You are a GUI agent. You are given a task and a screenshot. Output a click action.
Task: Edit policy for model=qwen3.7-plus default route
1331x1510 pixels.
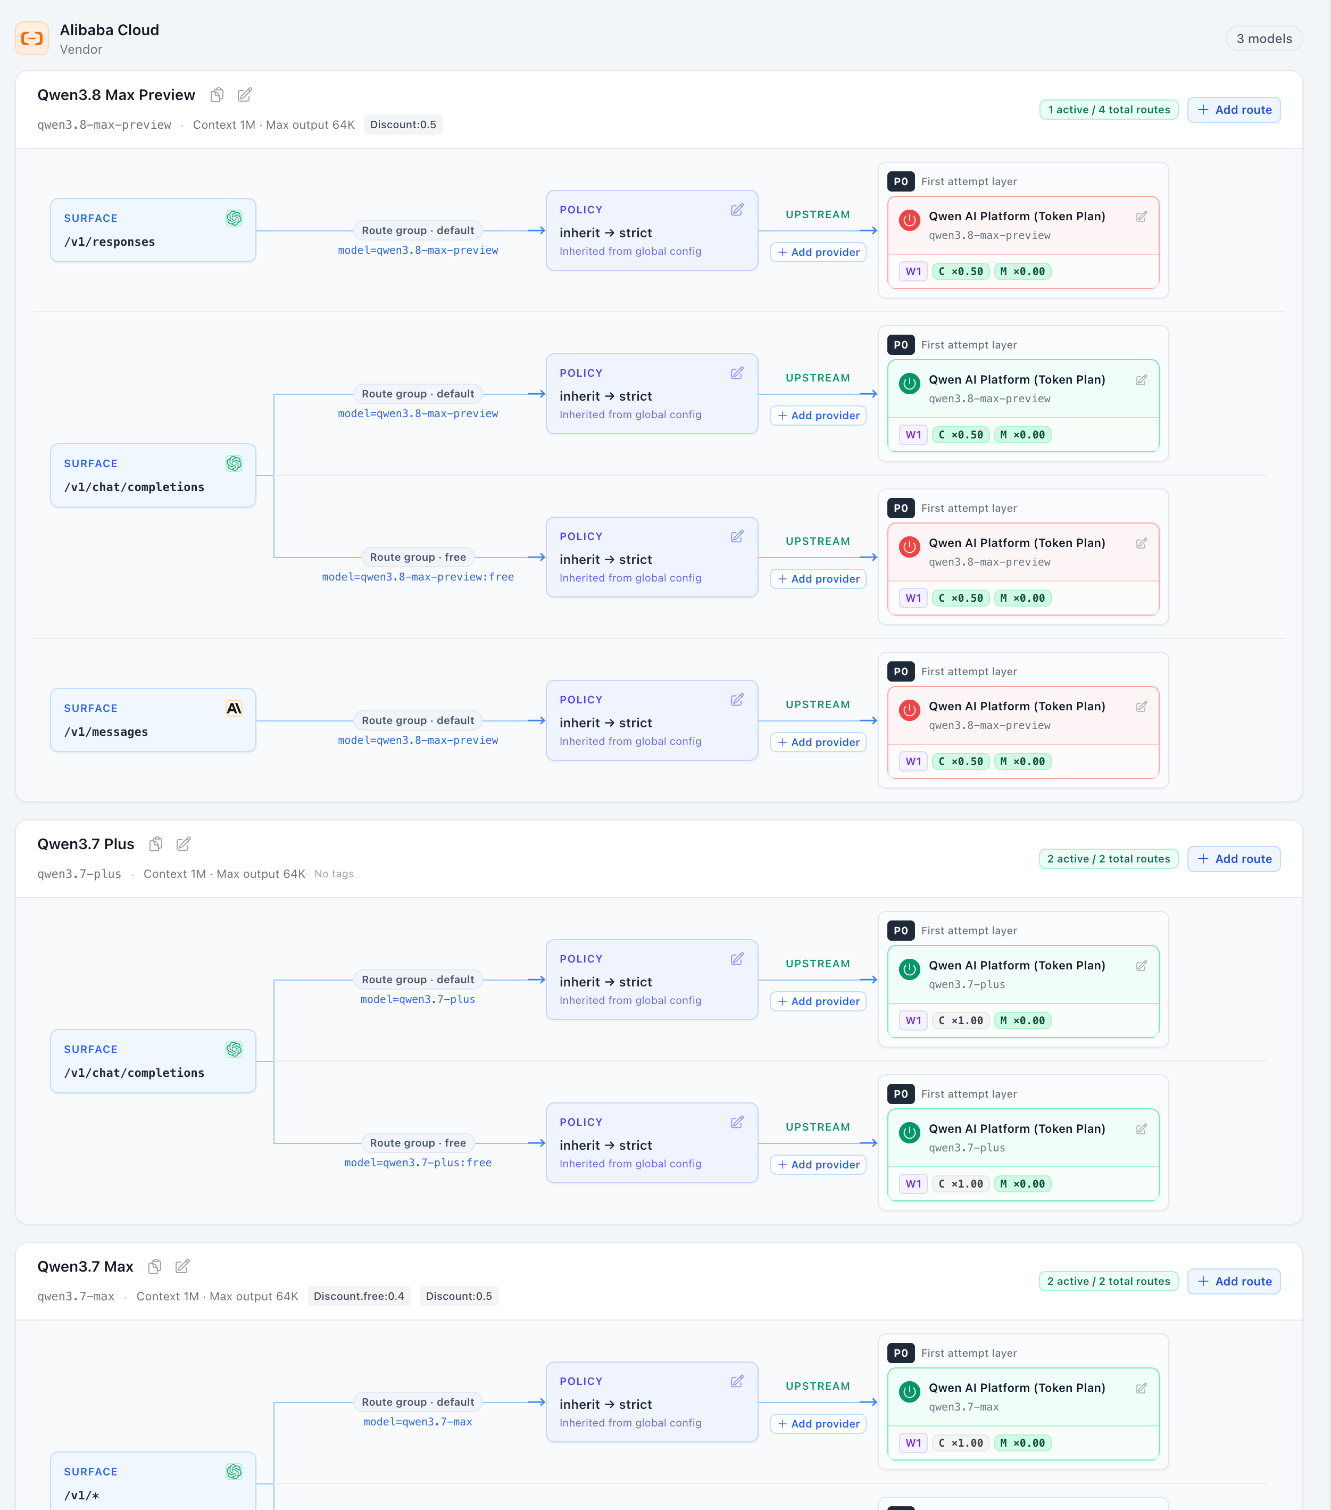[737, 959]
